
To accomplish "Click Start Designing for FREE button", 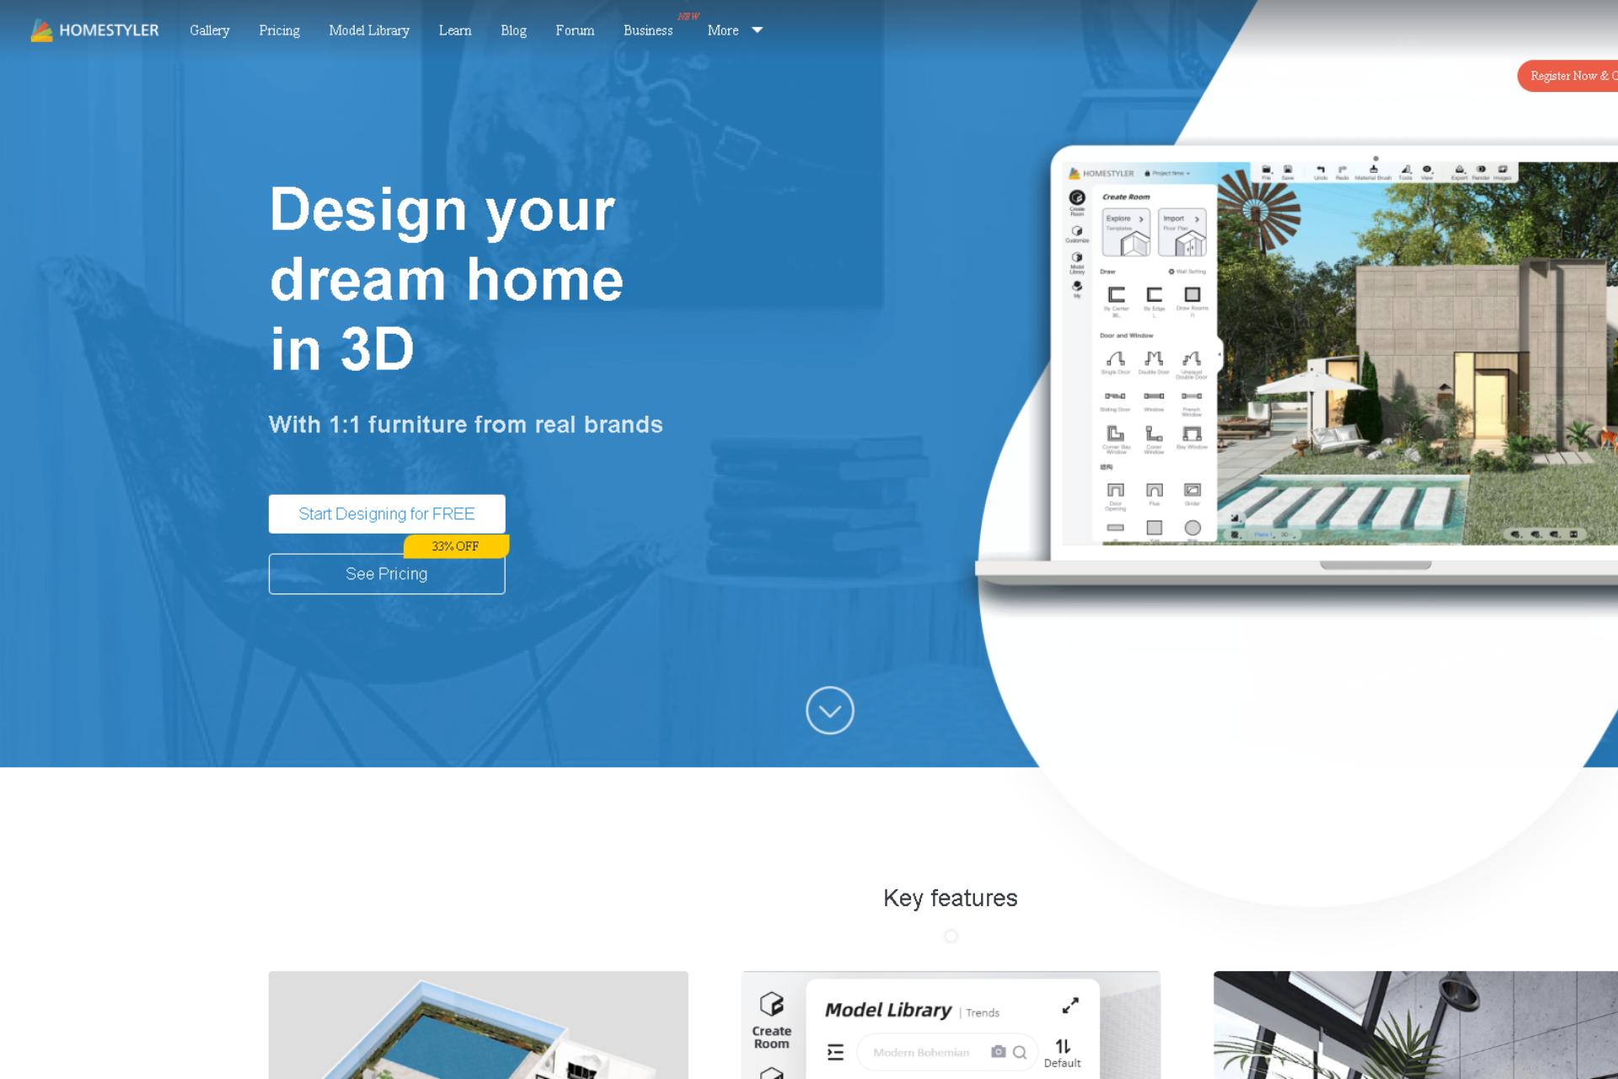I will 385,513.
